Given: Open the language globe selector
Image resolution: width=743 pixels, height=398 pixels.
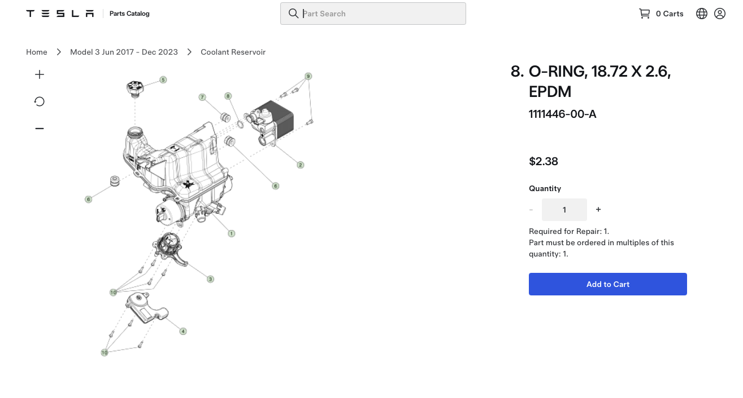Looking at the screenshot, I should (x=702, y=14).
